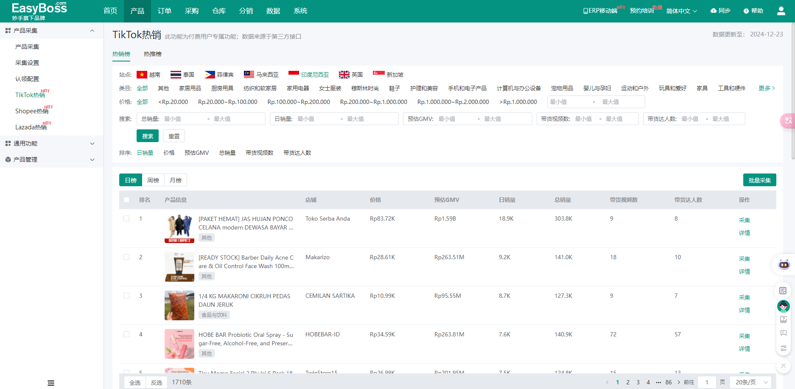Screen dimensions: 795x389
Task: Switch to the 月榜 tab
Action: pyautogui.click(x=176, y=180)
